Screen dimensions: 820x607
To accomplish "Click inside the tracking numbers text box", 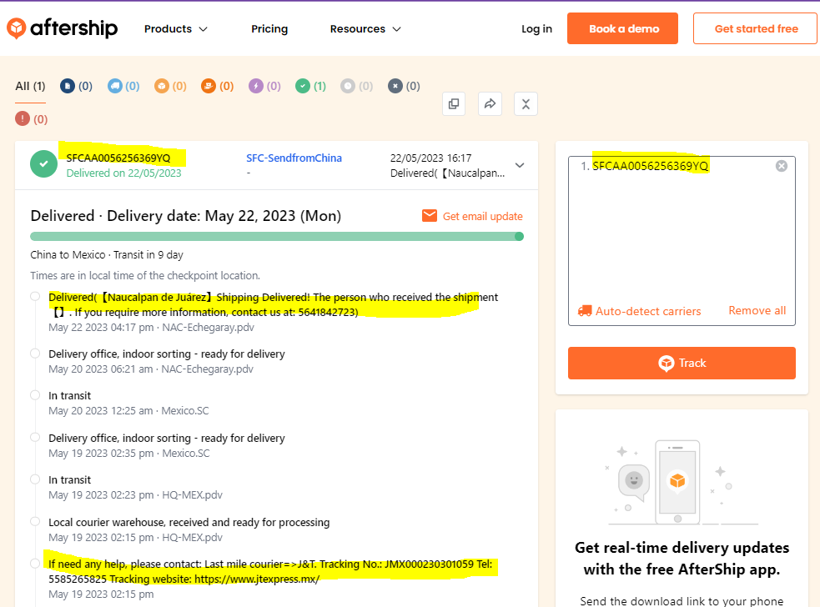I will (x=682, y=233).
